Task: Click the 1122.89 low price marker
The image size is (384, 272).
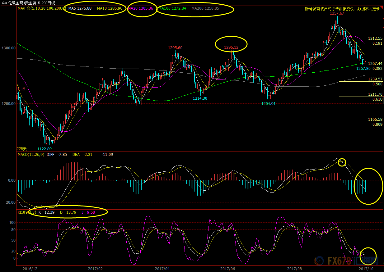Action: click(44, 149)
